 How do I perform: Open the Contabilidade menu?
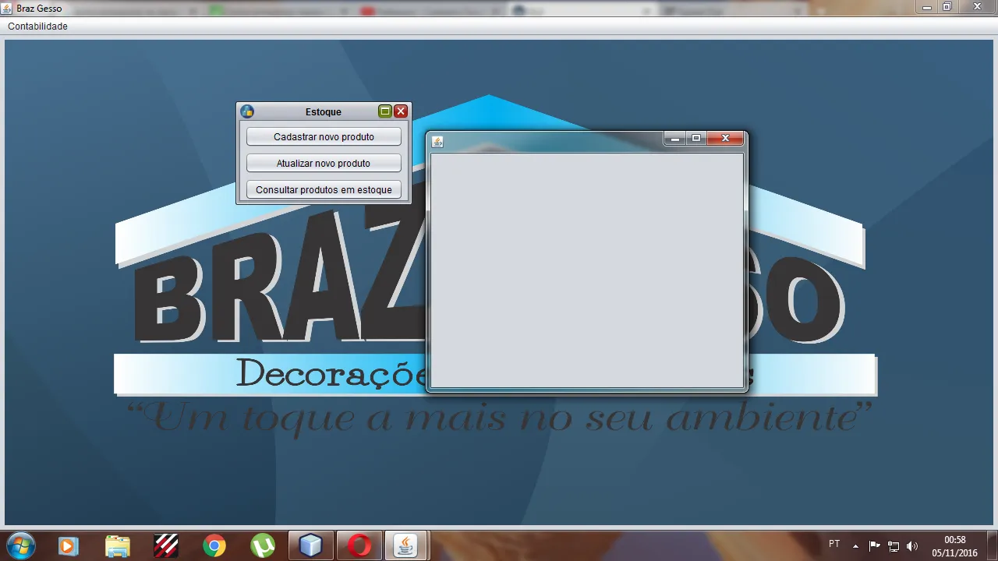(x=37, y=26)
